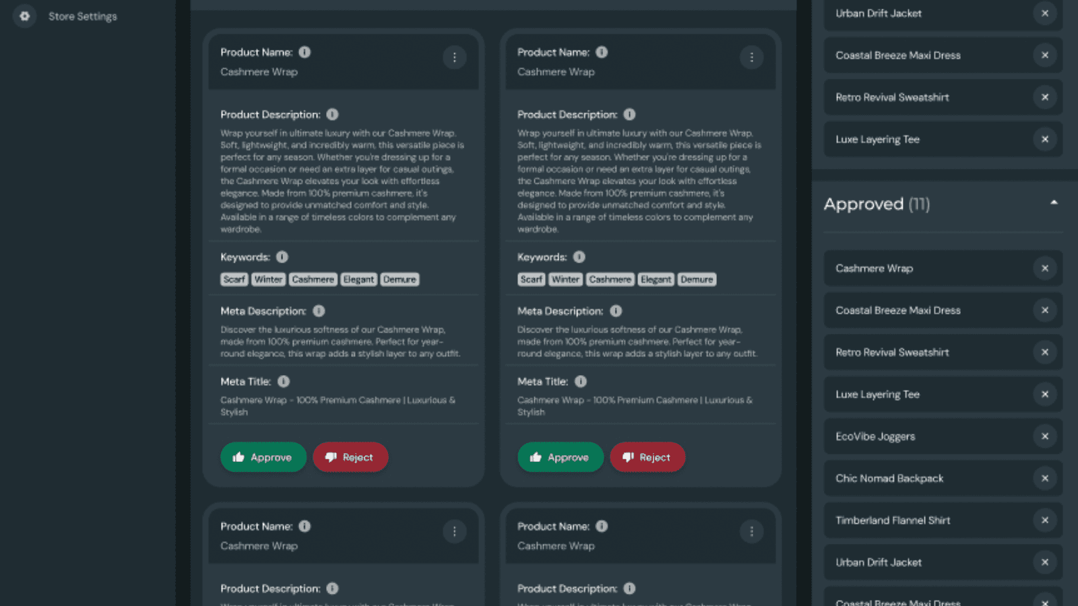Open Store Settings gear icon
Viewport: 1078px width, 606px height.
tap(25, 16)
